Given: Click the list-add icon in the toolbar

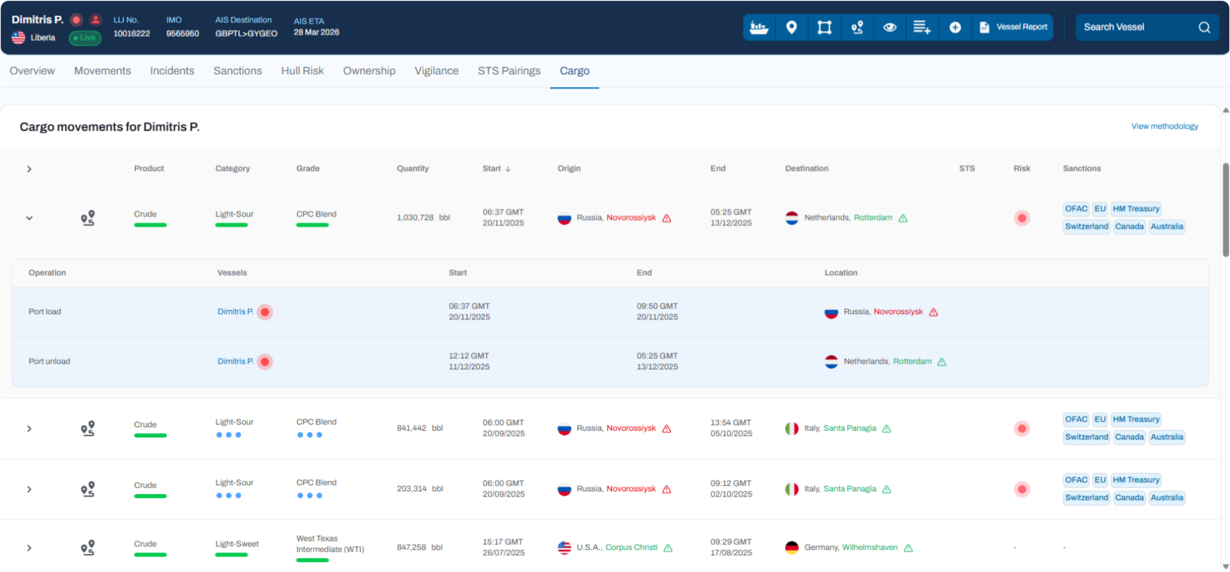Looking at the screenshot, I should pos(922,28).
